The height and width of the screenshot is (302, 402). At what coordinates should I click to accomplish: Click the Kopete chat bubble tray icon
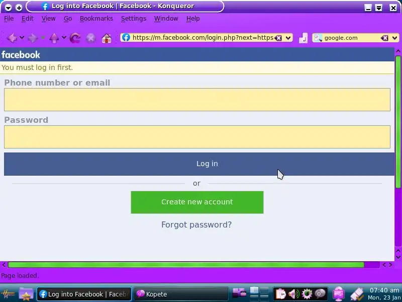pos(320,294)
